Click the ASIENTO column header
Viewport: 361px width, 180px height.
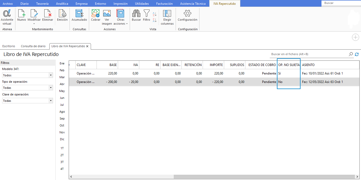point(330,65)
